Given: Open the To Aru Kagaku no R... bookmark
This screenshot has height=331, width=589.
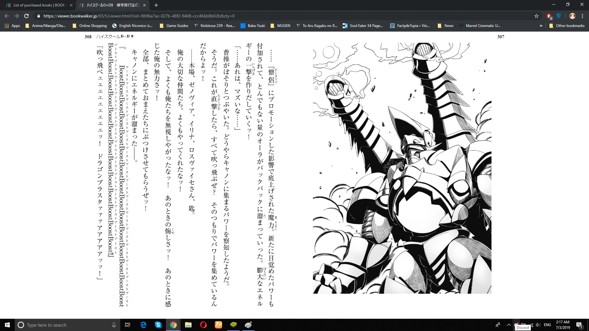Looking at the screenshot, I should click(x=317, y=26).
